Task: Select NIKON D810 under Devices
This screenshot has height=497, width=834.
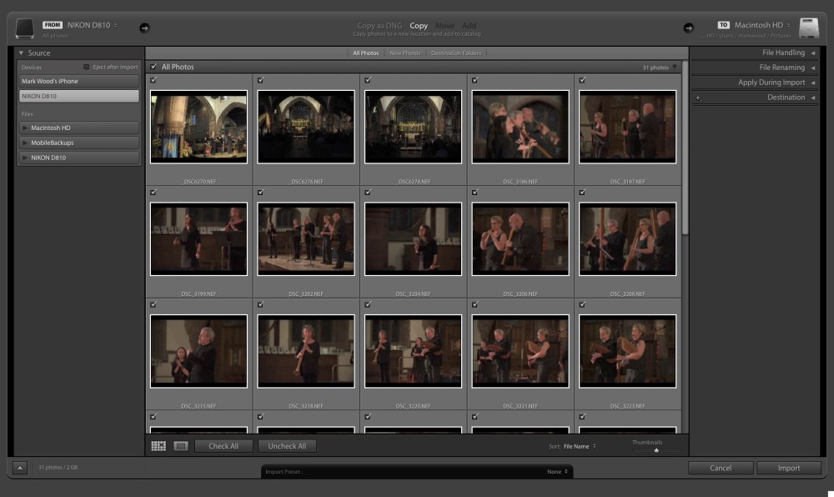Action: pos(78,96)
